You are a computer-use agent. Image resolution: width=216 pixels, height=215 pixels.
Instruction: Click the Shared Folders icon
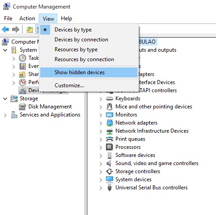click(23, 74)
